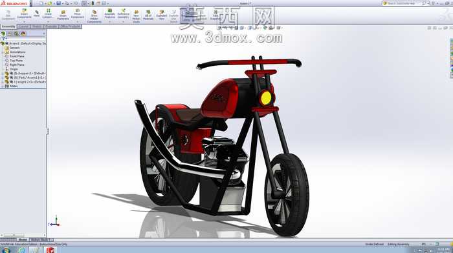This screenshot has width=453, height=253.
Task: Click the Mate tool icon
Action: (x=37, y=14)
